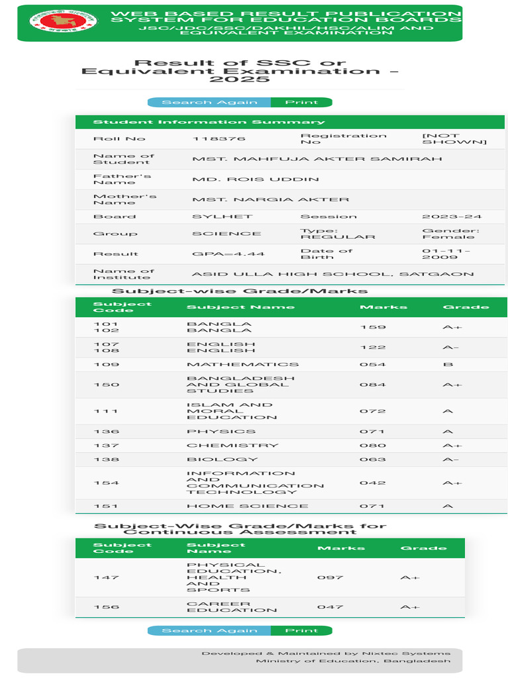This screenshot has height=678, width=508.
Task: Click ISLAM AND MORAL EDUCATION subject name
Action: 232,412
